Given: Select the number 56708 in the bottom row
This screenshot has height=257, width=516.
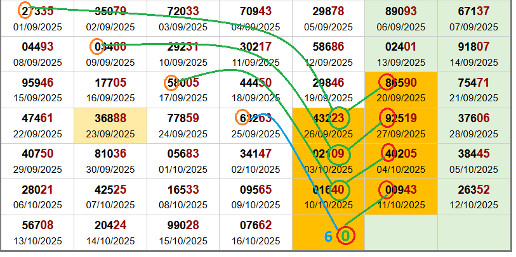Looking at the screenshot, I should pos(37,225).
